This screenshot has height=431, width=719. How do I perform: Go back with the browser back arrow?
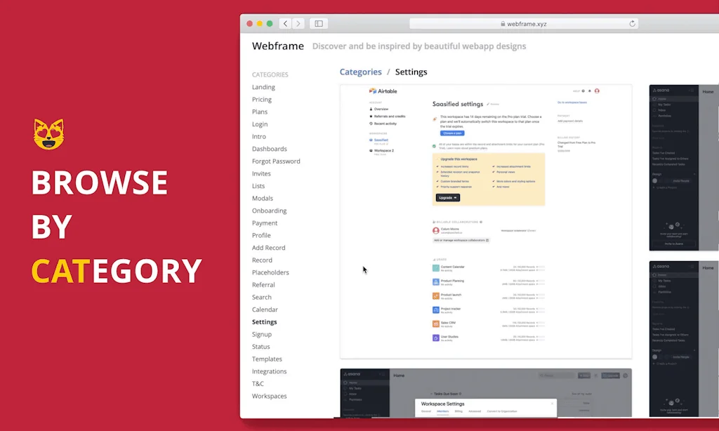click(x=285, y=23)
